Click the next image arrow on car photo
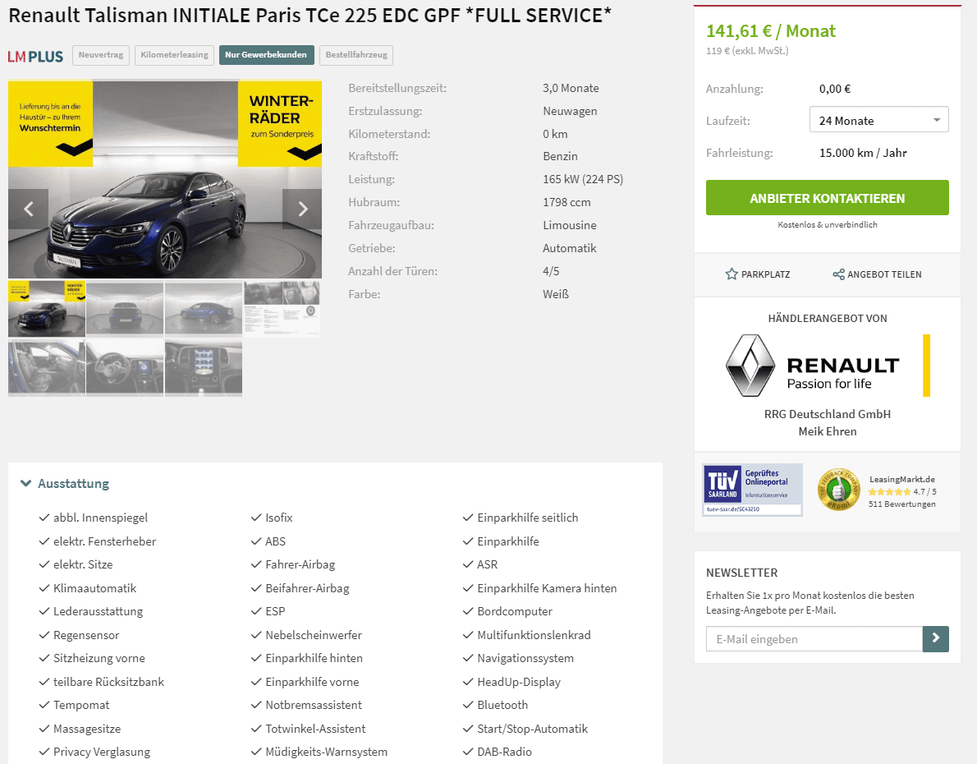977x764 pixels. tap(302, 209)
